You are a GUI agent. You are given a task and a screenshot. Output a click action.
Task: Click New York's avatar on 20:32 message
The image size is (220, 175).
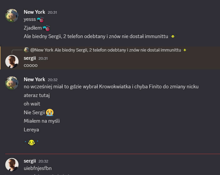pyautogui.click(x=12, y=83)
